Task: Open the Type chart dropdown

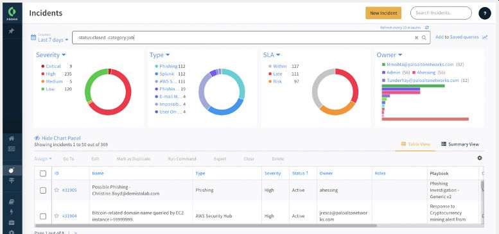Action: tap(160, 55)
